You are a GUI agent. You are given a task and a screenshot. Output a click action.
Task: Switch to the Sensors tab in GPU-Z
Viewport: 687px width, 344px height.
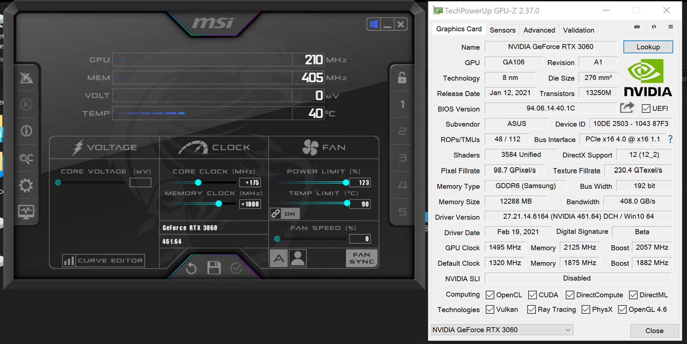click(502, 30)
